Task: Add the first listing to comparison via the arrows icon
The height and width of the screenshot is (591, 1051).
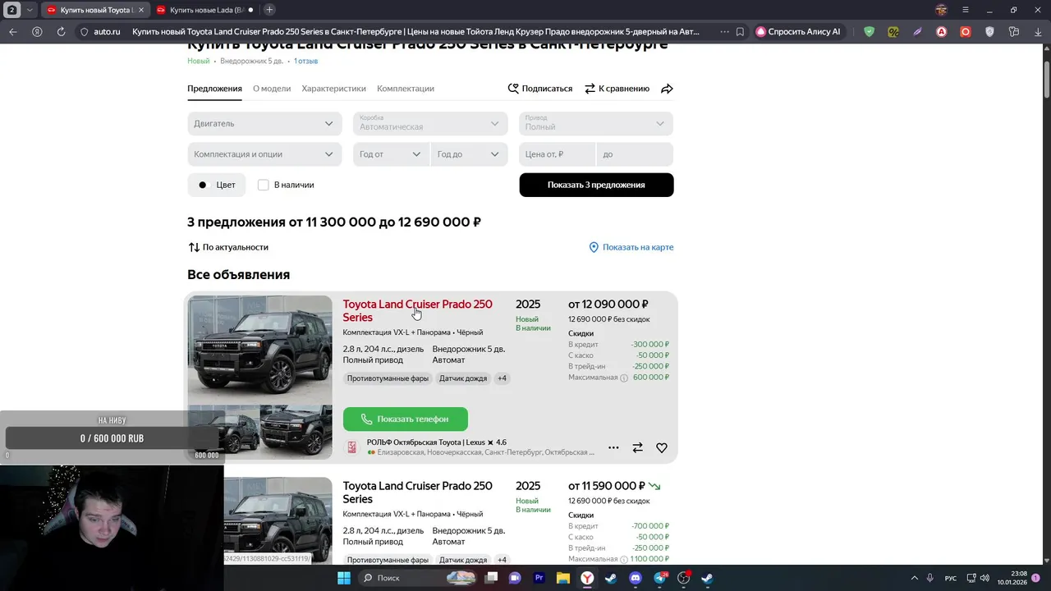Action: [637, 447]
